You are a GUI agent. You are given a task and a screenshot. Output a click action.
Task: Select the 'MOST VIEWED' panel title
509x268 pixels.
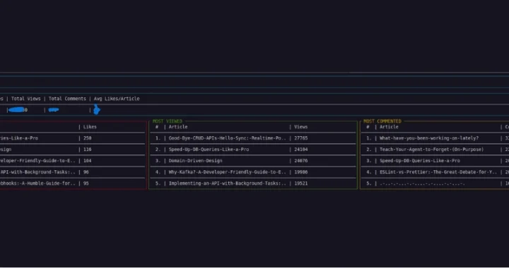167,121
